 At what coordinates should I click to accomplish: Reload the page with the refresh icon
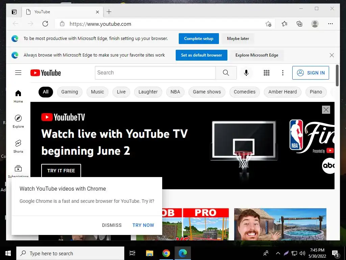click(x=45, y=24)
